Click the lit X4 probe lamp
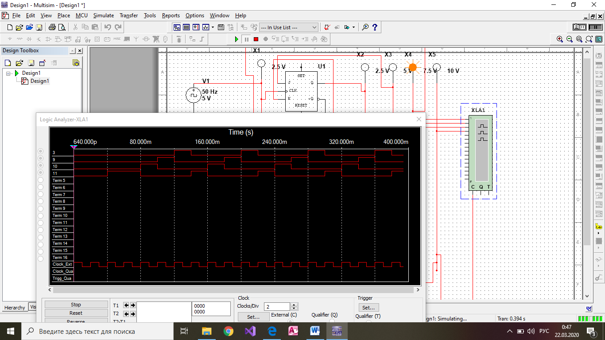 pyautogui.click(x=413, y=68)
